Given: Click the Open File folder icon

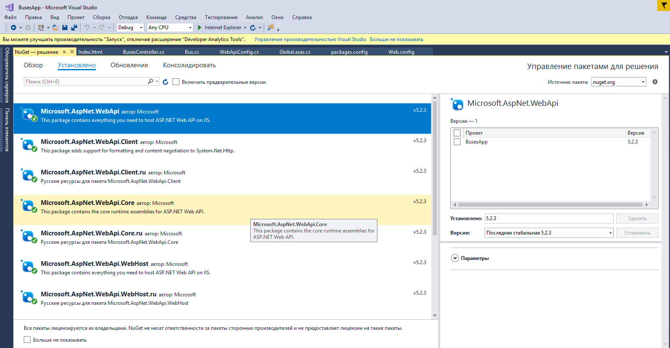Looking at the screenshot, I should tap(55, 28).
